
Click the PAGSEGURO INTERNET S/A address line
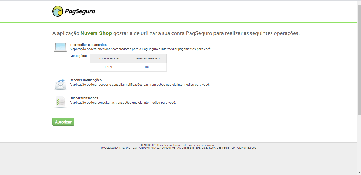179,148
